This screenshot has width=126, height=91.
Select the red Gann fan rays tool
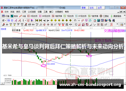(x=80, y=25)
